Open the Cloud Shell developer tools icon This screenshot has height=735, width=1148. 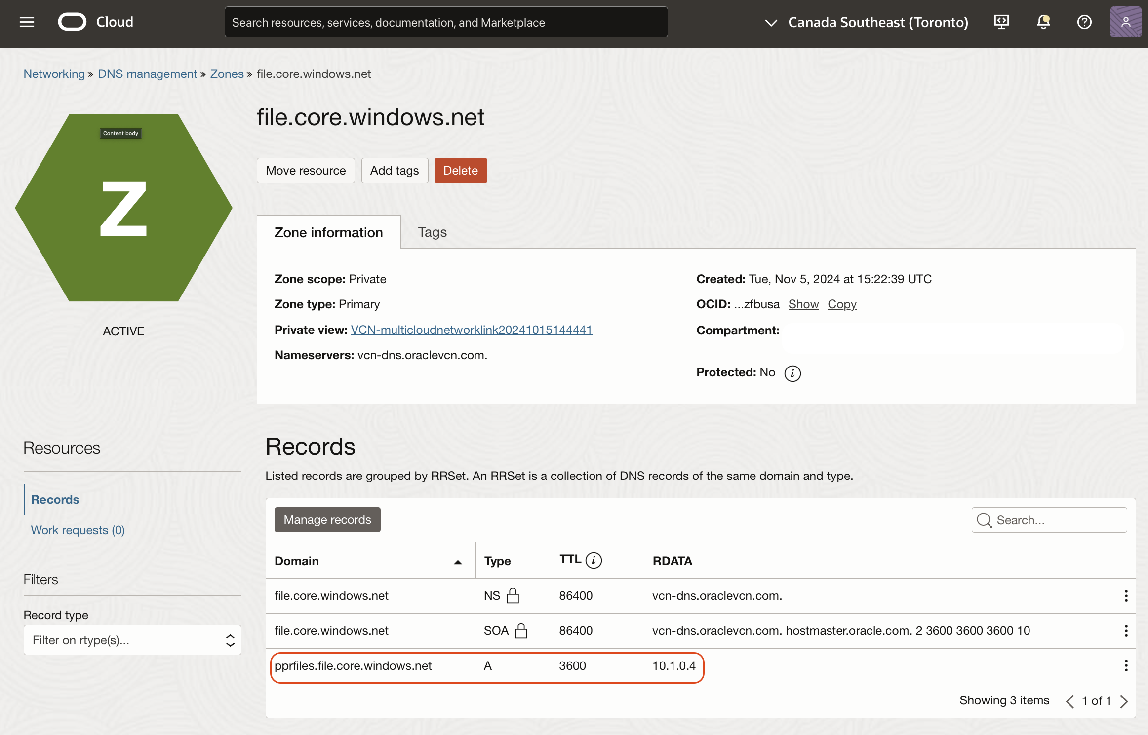[x=1001, y=22]
